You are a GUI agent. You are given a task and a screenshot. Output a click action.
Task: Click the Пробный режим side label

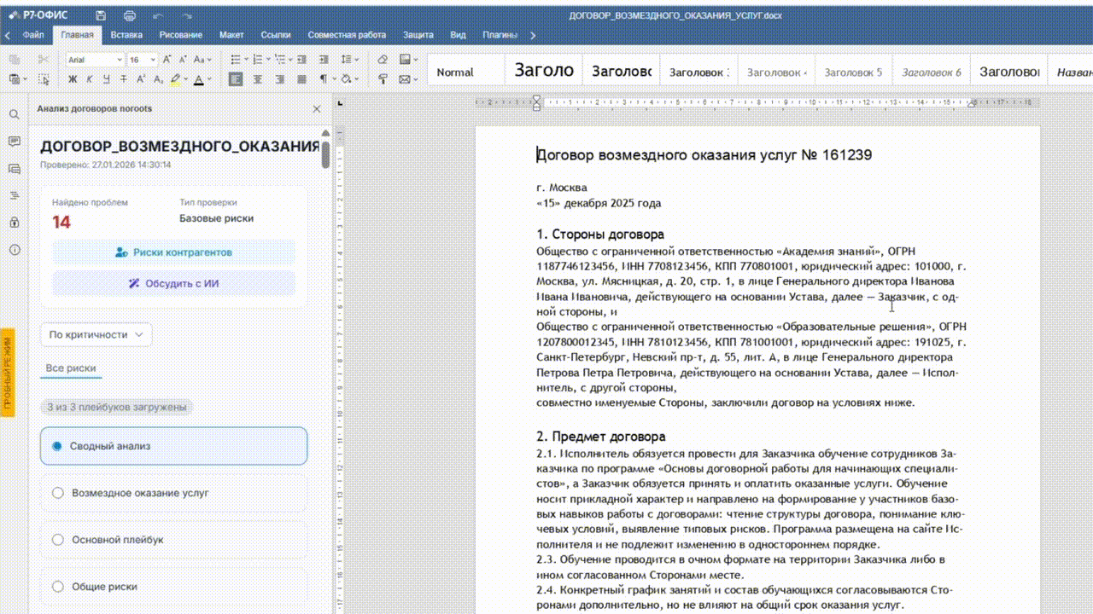coord(8,374)
